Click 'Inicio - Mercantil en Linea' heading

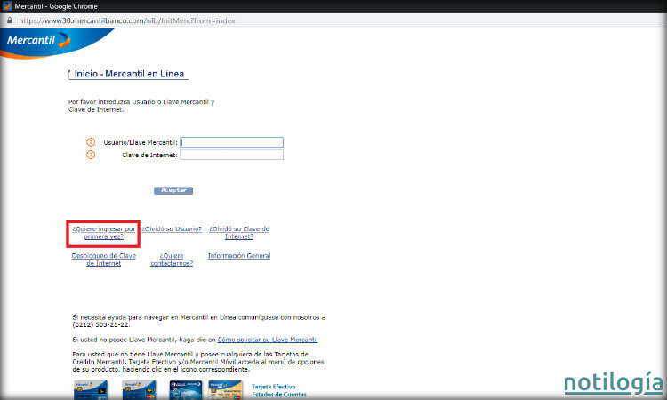(x=129, y=74)
